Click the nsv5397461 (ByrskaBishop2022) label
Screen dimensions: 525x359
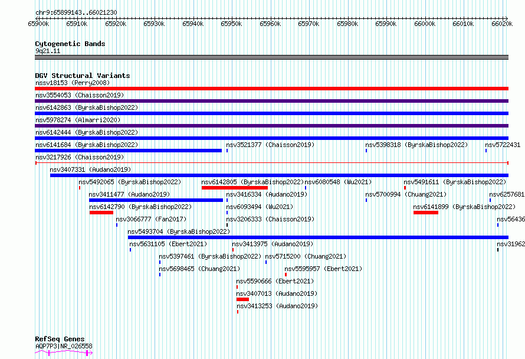pyautogui.click(x=210, y=256)
